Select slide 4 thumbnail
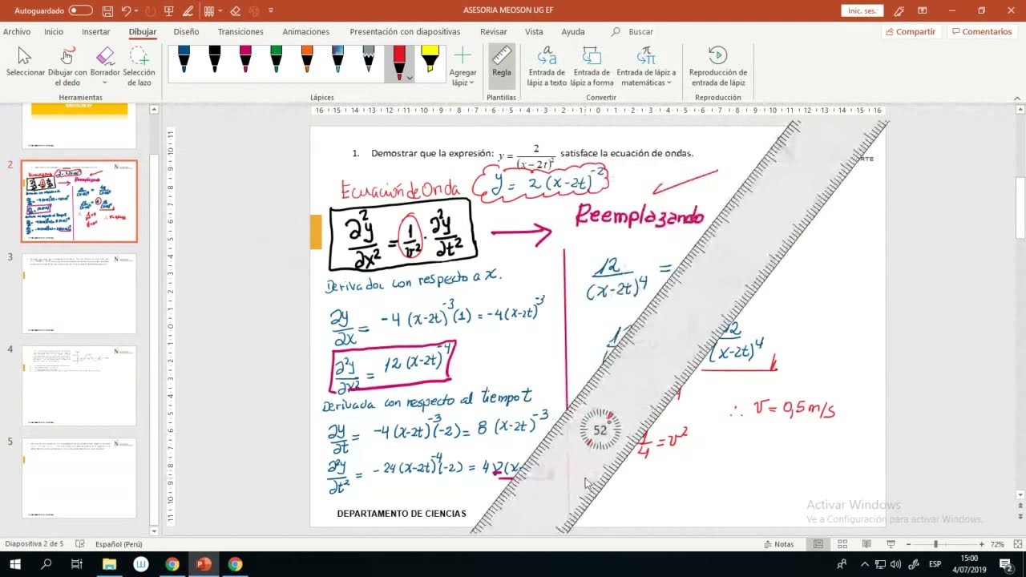The image size is (1026, 577). (79, 385)
